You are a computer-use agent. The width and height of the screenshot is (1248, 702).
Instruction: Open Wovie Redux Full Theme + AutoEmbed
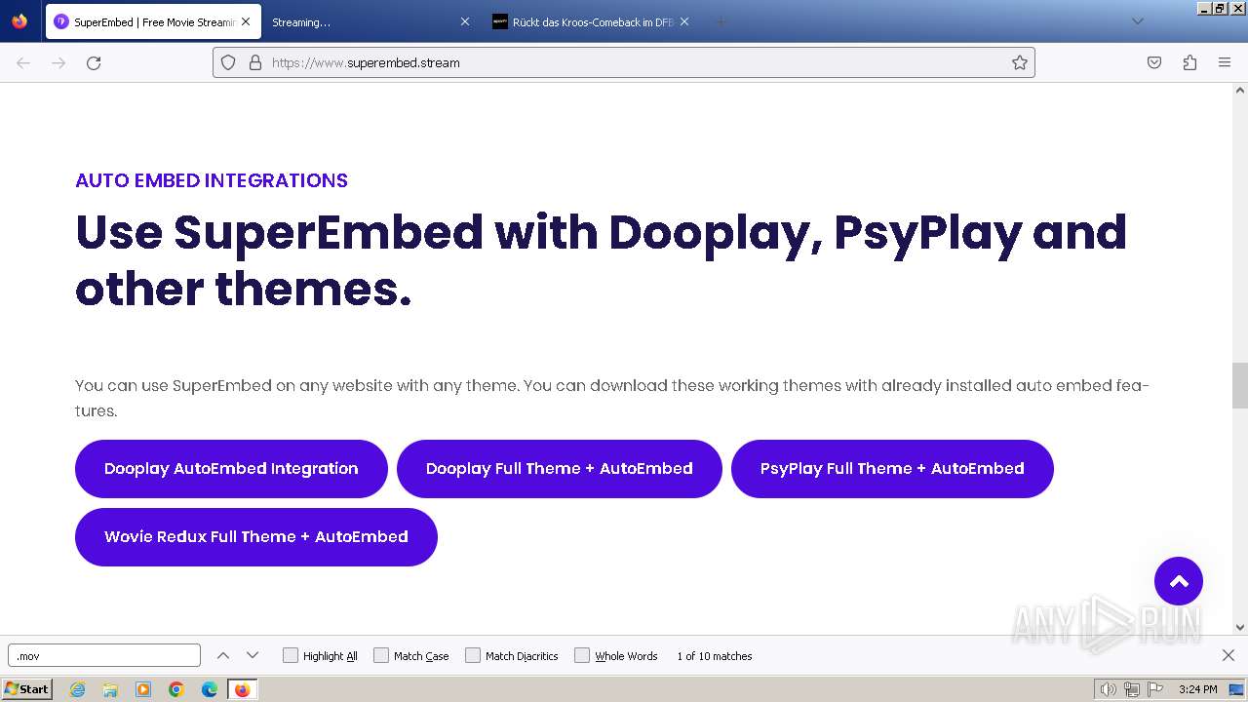pyautogui.click(x=255, y=537)
